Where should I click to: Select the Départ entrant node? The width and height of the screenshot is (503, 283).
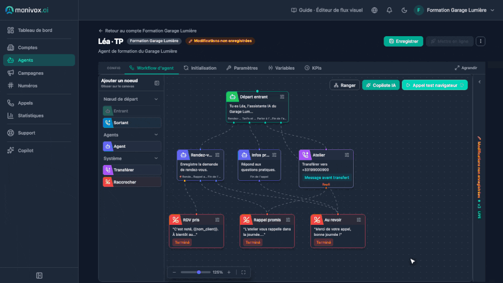257,107
